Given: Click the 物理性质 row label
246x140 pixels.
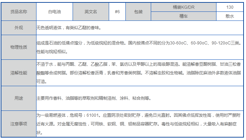Looking at the screenshot, I should point(19,47).
